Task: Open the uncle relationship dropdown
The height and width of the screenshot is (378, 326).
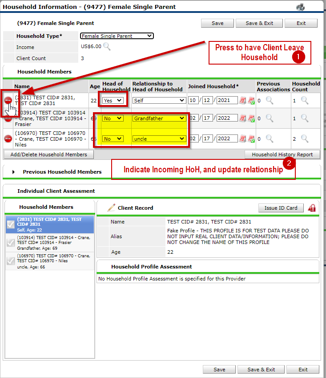Action: (x=159, y=139)
